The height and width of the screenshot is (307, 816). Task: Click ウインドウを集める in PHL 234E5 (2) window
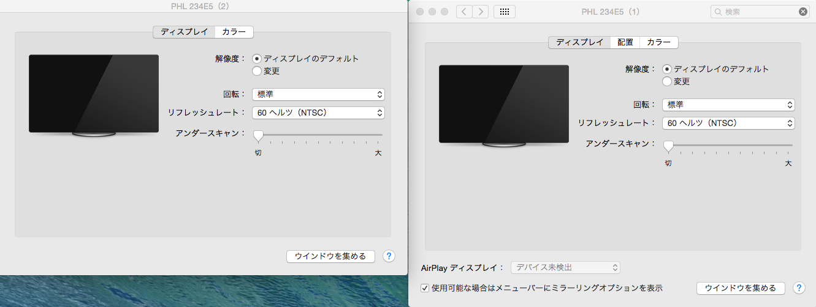point(330,256)
